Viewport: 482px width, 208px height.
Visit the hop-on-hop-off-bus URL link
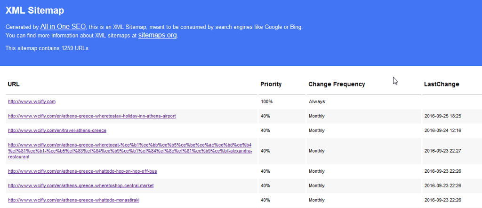[x=82, y=171]
